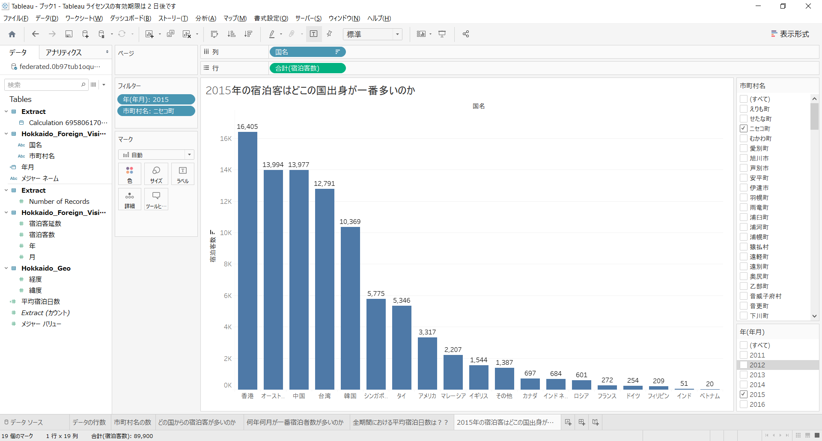Switch to presentation mode
The width and height of the screenshot is (822, 441).
[x=442, y=34]
